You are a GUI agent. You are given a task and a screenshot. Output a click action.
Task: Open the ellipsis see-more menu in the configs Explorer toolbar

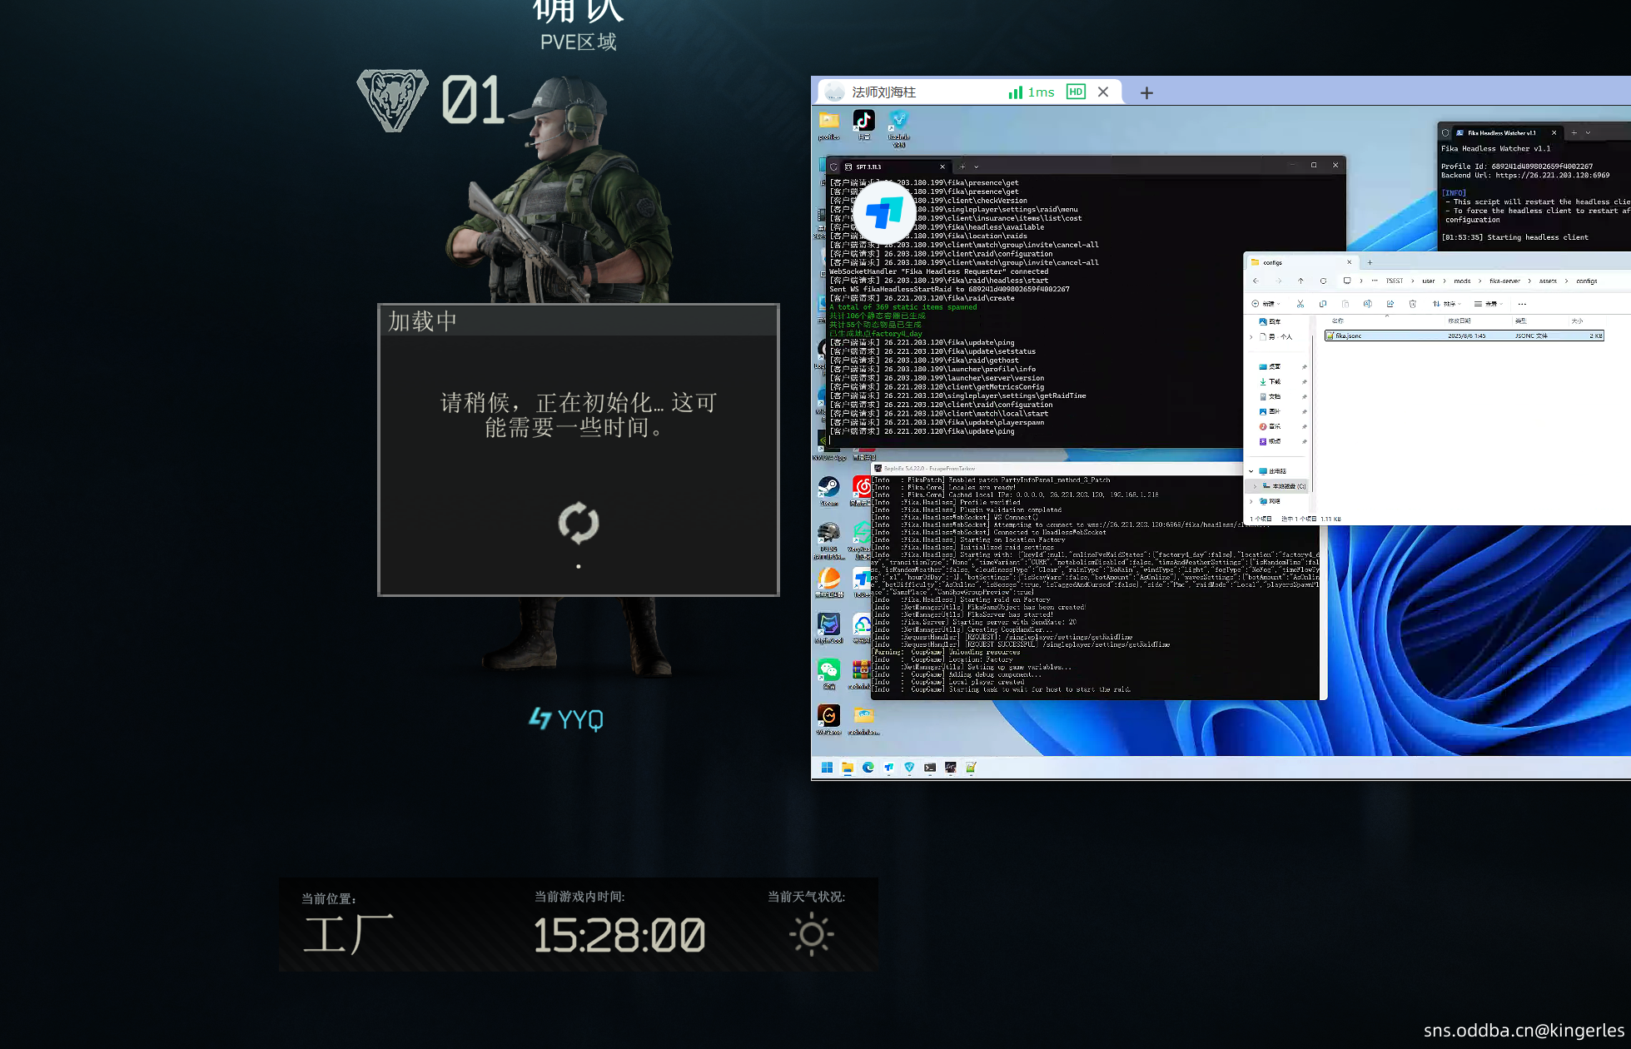(x=1522, y=304)
